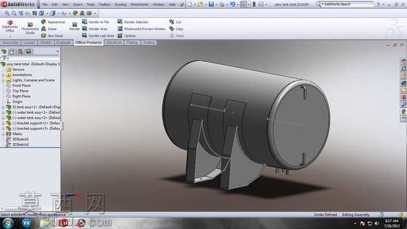407x229 pixels.
Task: Open PhotoWorks Options
Action: [127, 36]
